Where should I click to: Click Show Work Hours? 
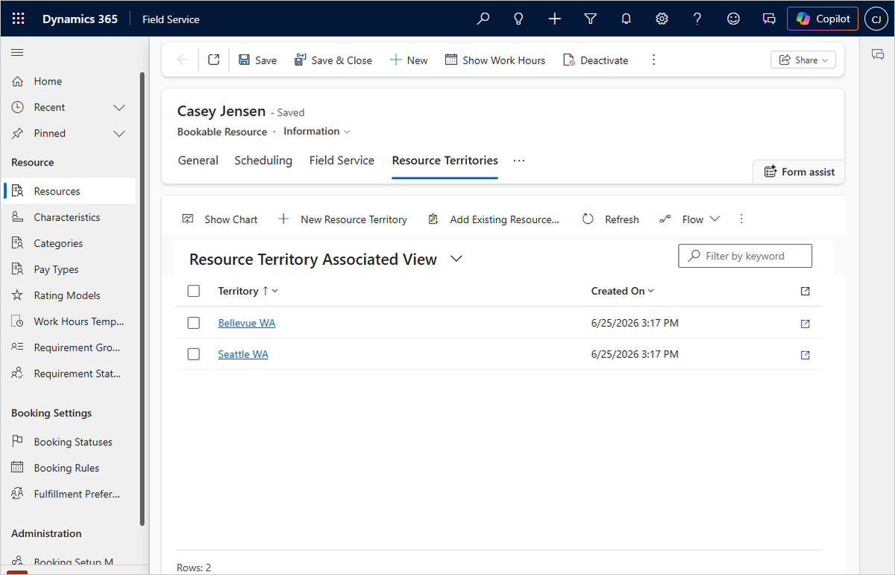[495, 60]
